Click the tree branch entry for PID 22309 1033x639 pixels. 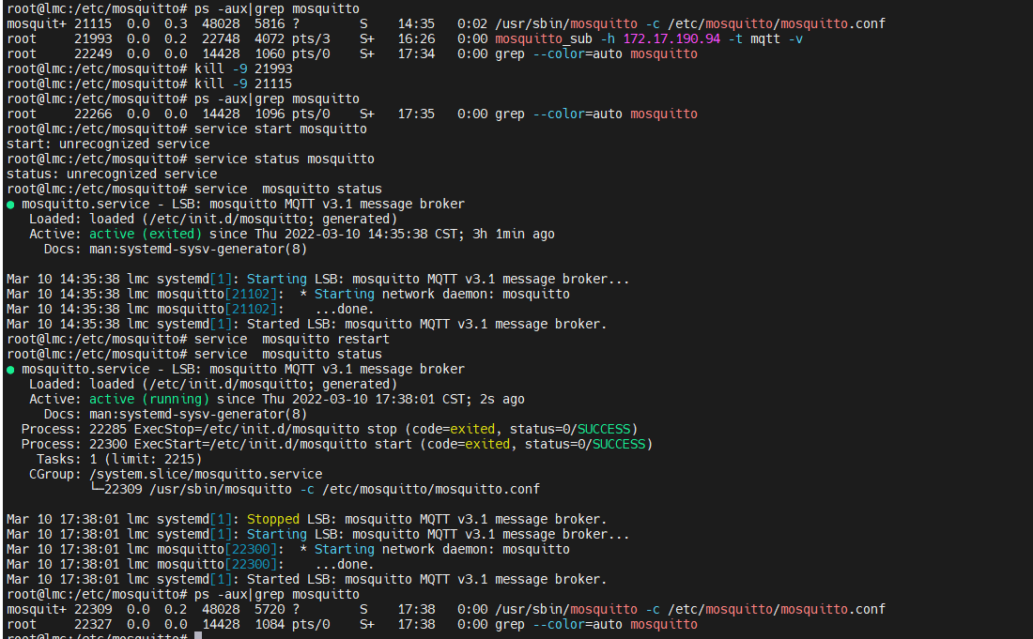click(x=315, y=489)
